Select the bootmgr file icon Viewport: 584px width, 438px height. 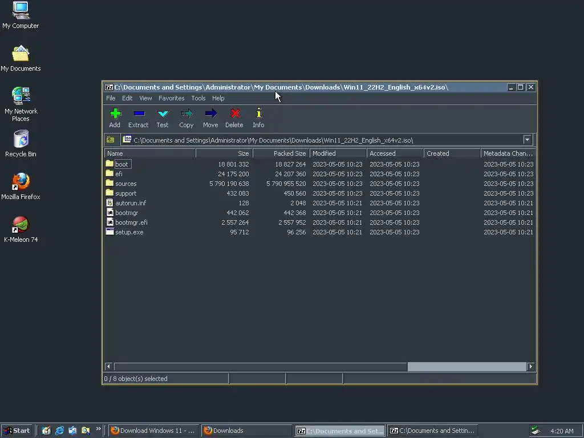coord(110,212)
